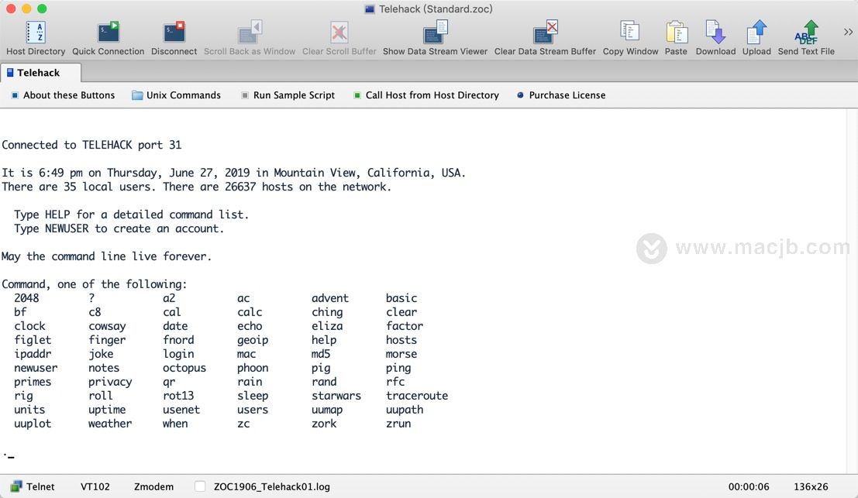Click Zmodem in the status bar
858x498 pixels.
click(153, 486)
